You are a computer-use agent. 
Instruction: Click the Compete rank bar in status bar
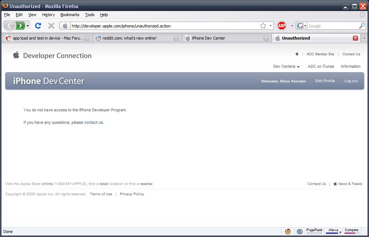(351, 232)
